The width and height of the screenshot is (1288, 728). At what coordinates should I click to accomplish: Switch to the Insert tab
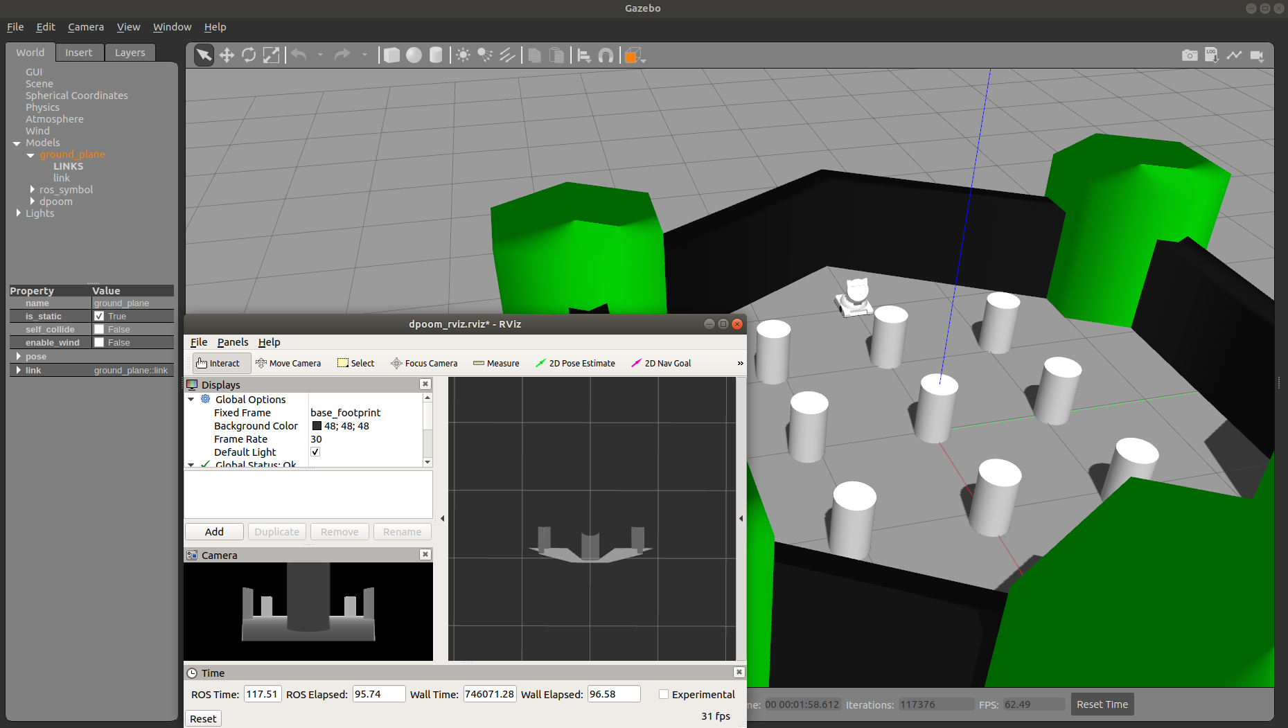[78, 53]
